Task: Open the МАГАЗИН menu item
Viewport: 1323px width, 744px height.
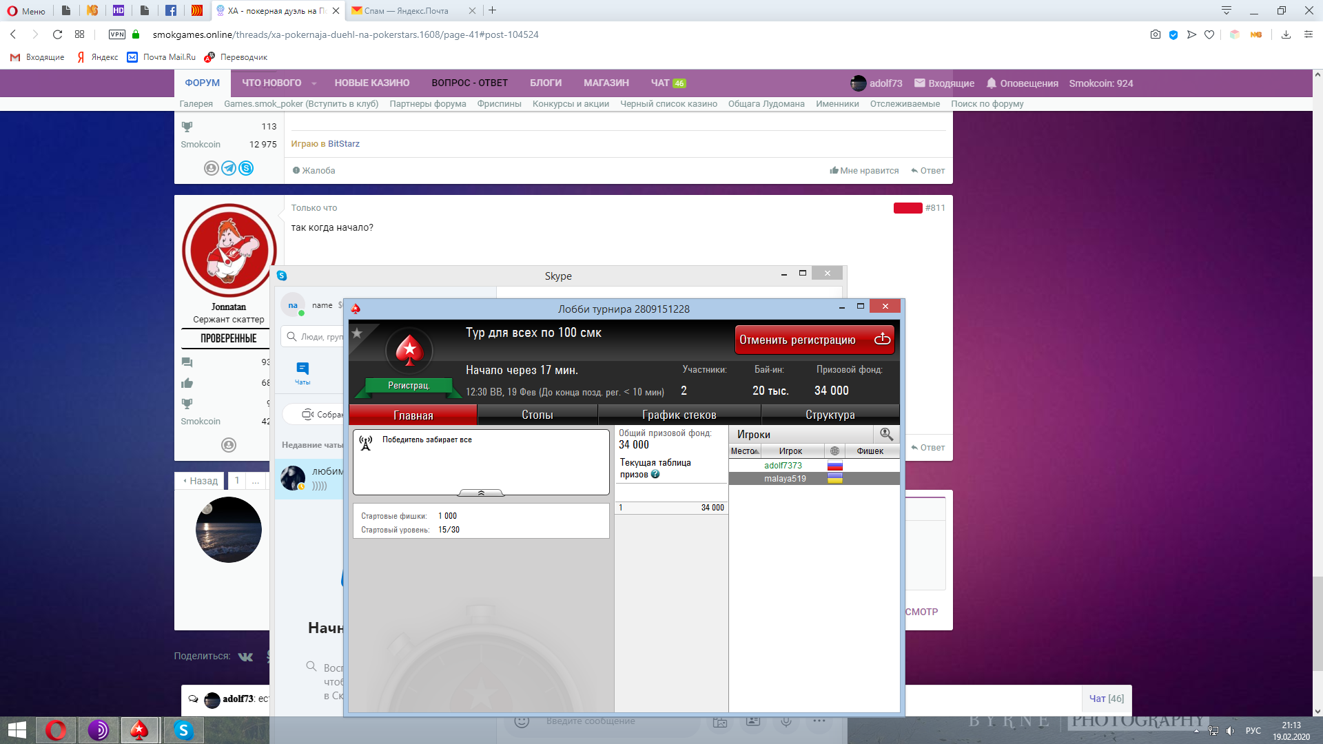Action: pos(606,83)
